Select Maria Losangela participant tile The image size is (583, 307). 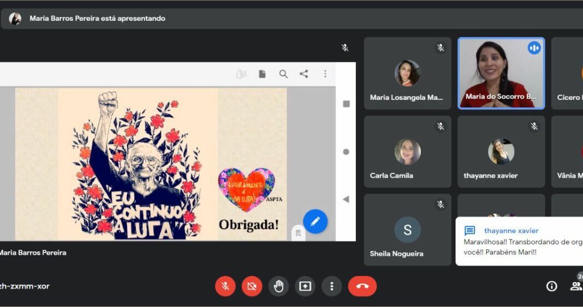click(x=408, y=73)
